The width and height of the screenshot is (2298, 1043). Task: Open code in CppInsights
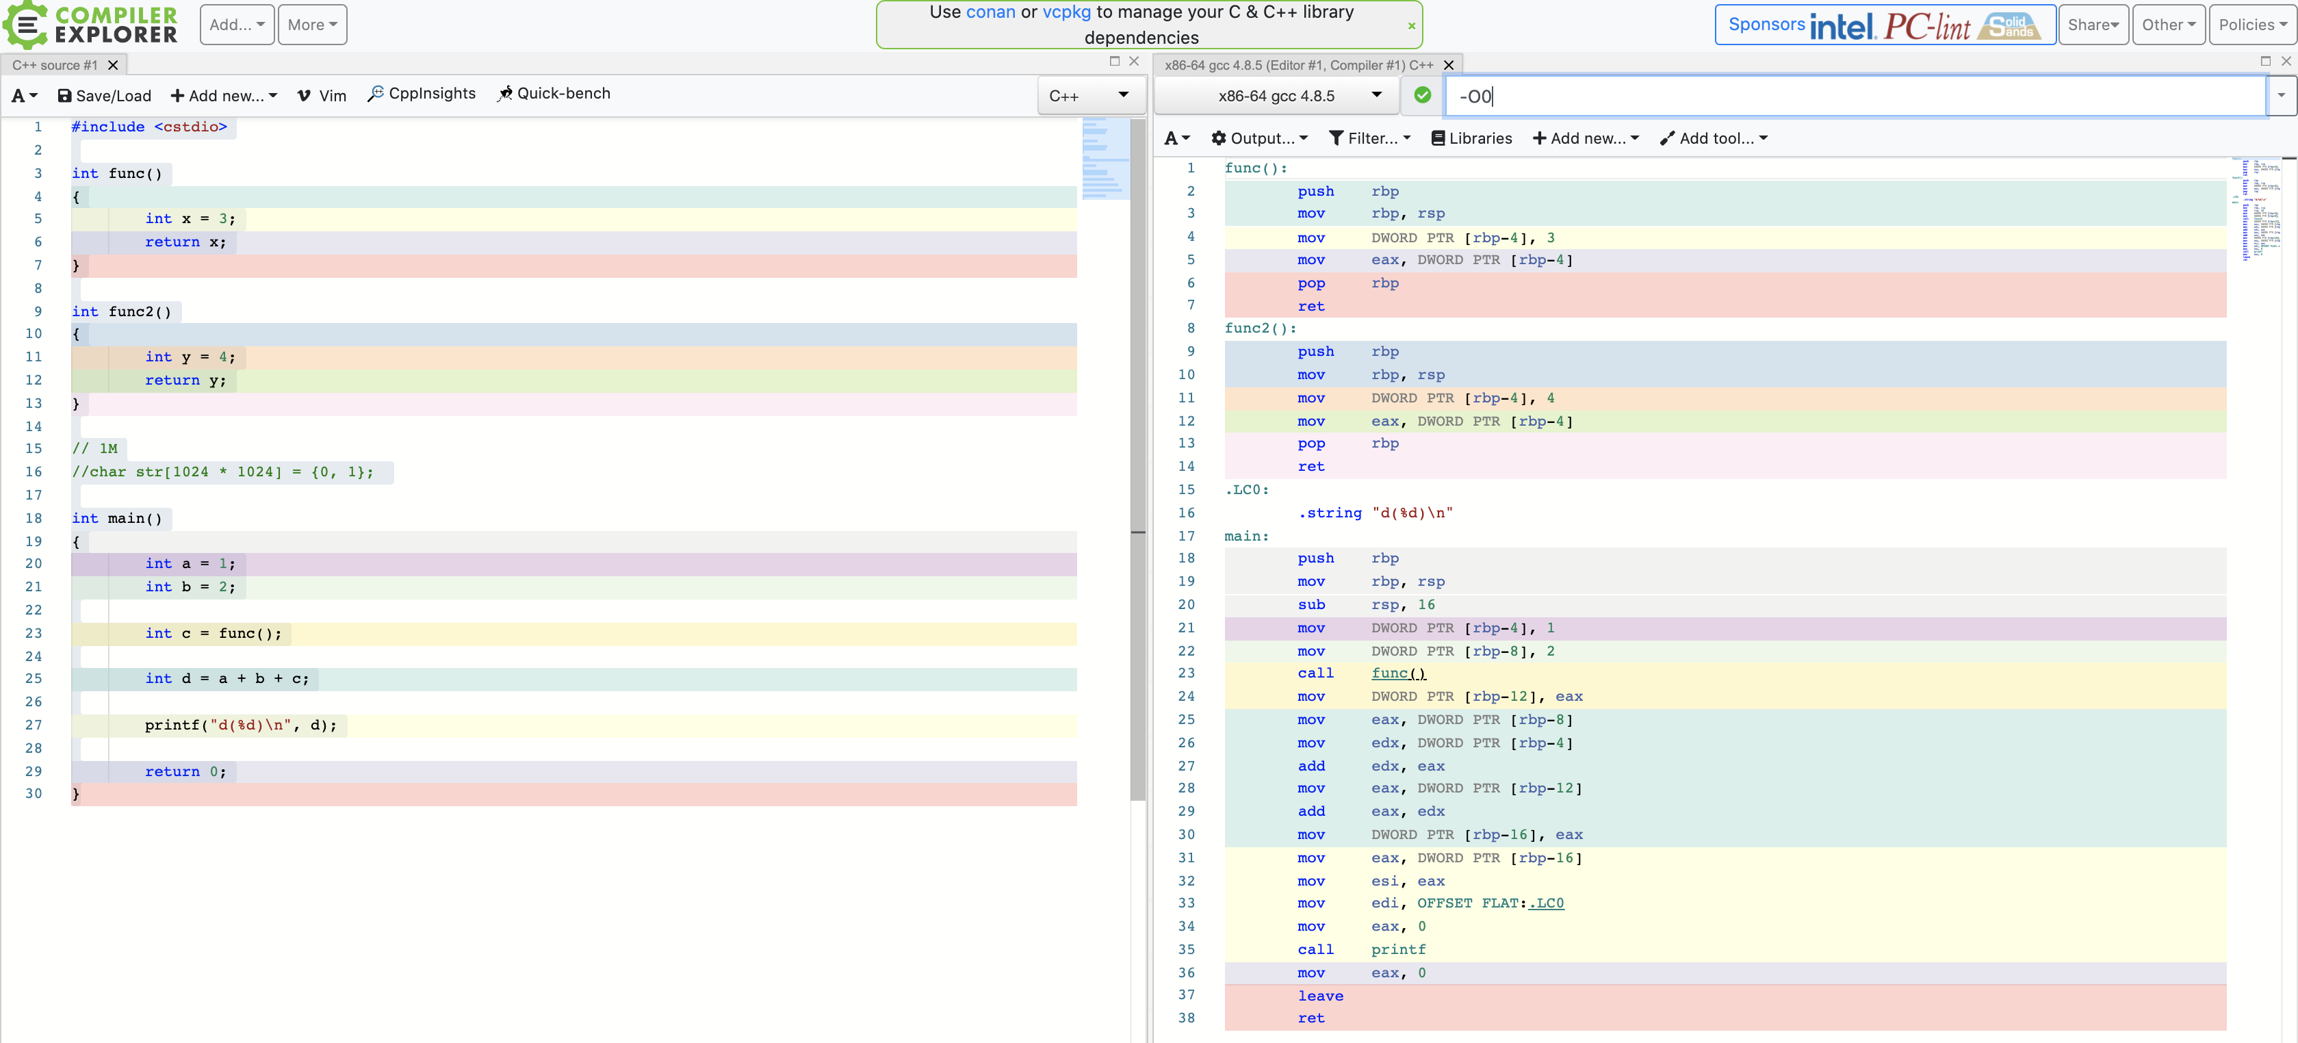click(x=422, y=94)
